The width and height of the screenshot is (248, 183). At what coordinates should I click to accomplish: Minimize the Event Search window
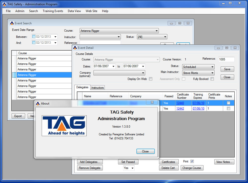pos(171,23)
